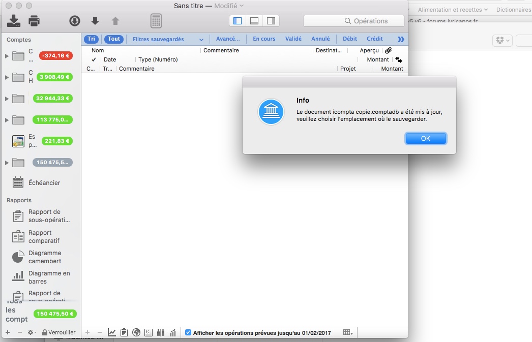This screenshot has width=532, height=342.
Task: Click the sidebar add account plus button
Action: click(8, 332)
